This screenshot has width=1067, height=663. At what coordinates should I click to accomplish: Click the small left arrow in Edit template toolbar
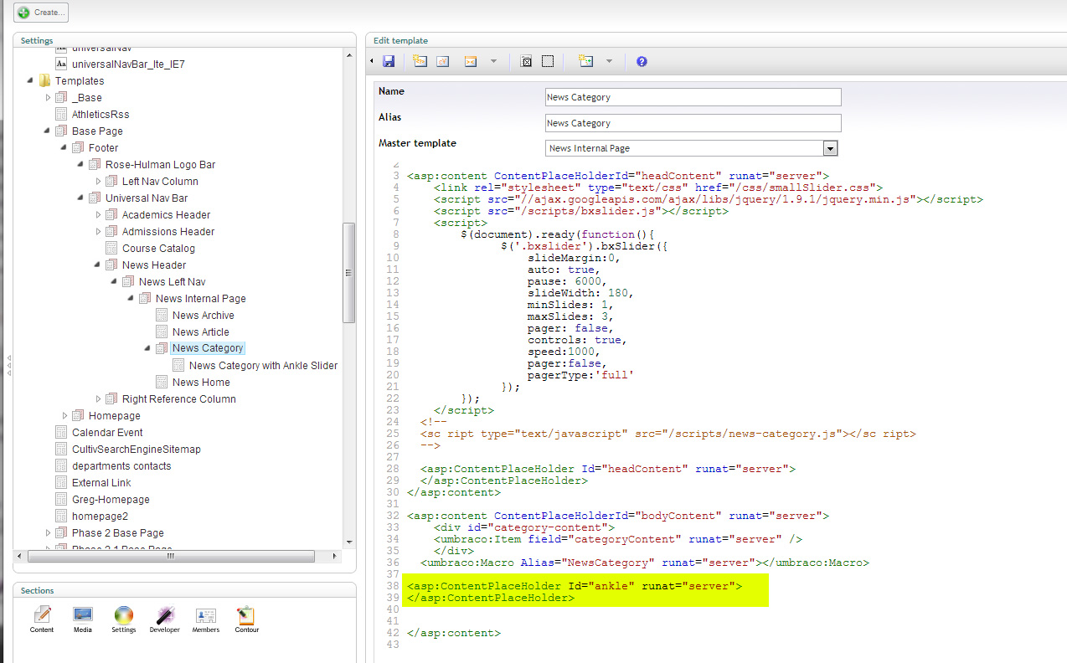click(x=372, y=61)
